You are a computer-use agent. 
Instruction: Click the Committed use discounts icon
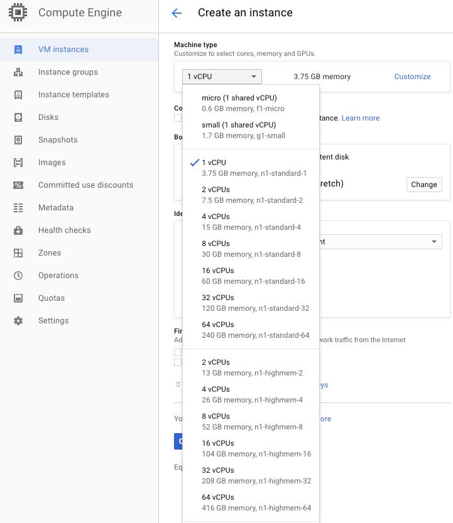tap(18, 185)
